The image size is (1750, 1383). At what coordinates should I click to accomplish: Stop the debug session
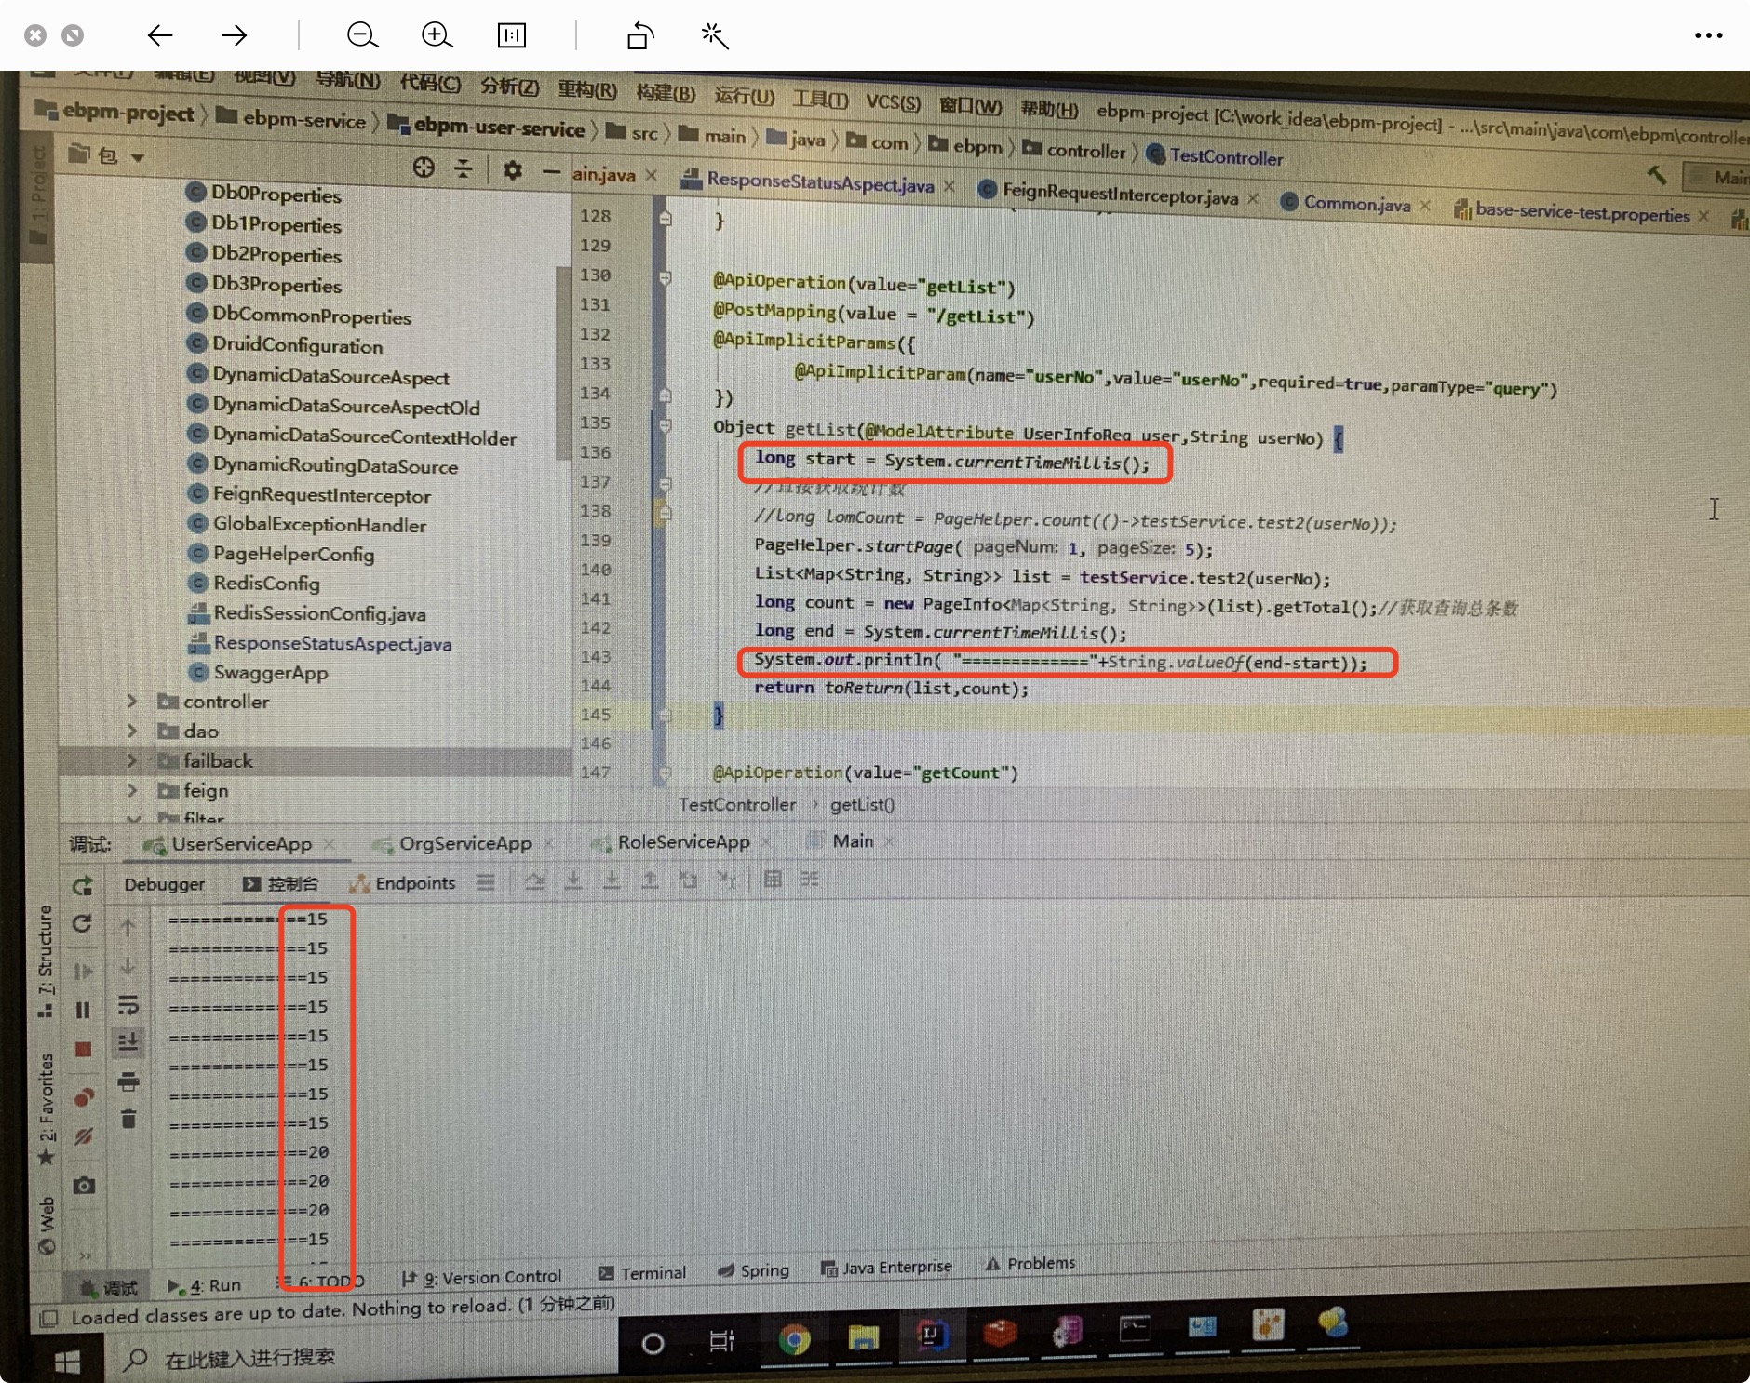(83, 1050)
